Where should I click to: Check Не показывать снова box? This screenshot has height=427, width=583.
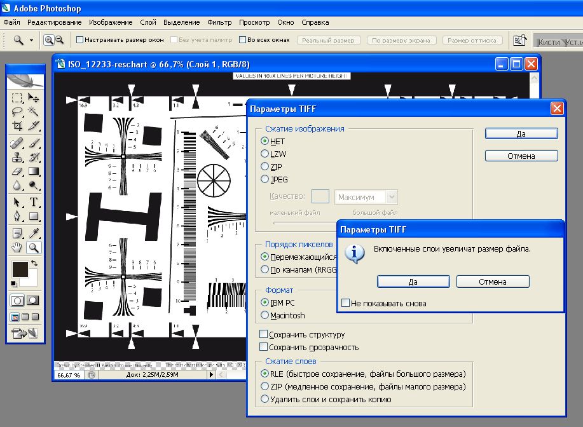pos(345,303)
